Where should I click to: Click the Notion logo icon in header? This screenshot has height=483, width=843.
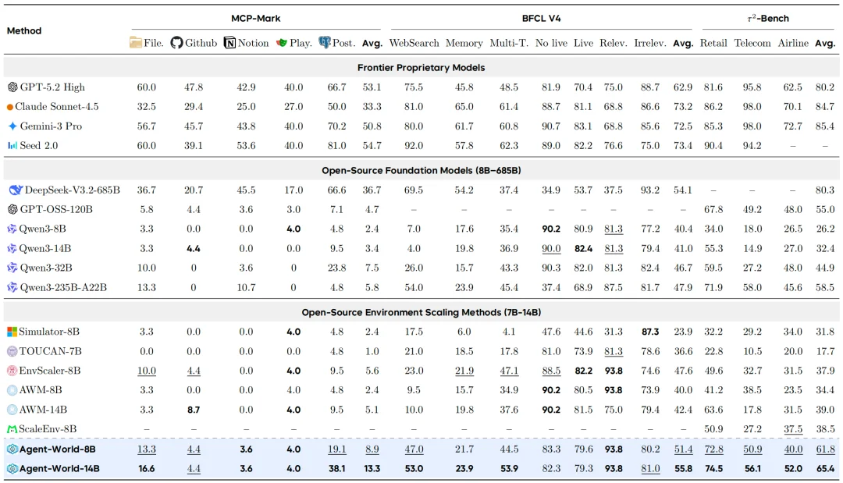click(229, 43)
